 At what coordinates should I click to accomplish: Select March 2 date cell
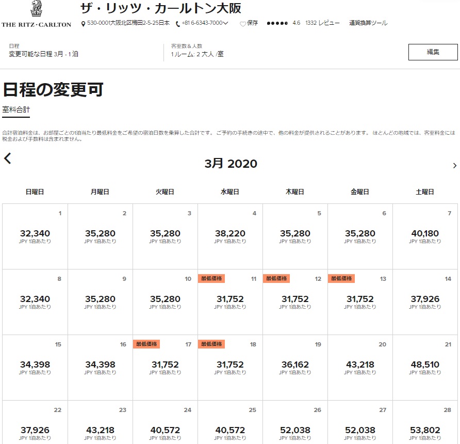100,236
